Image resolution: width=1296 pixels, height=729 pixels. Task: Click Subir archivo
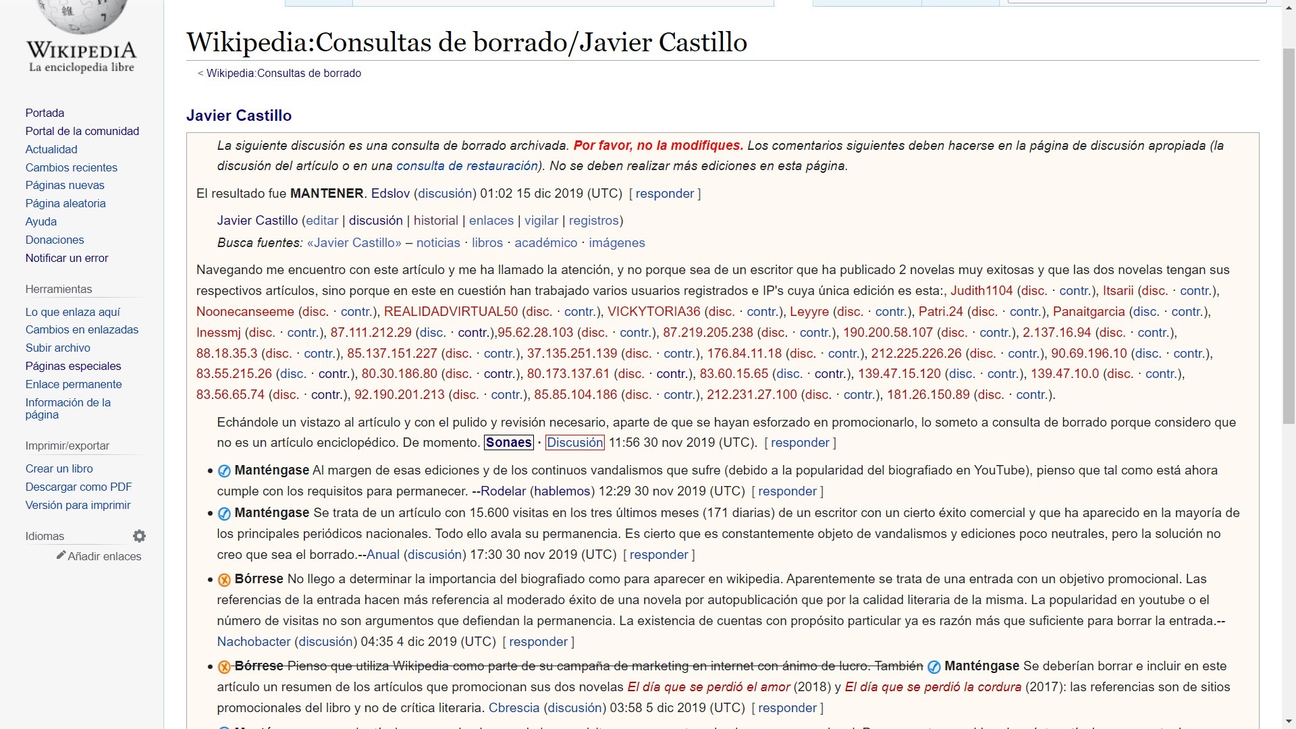tap(58, 348)
